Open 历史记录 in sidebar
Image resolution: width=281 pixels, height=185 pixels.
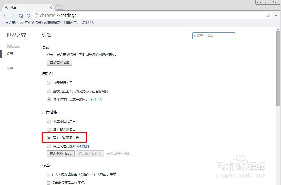tap(13, 46)
